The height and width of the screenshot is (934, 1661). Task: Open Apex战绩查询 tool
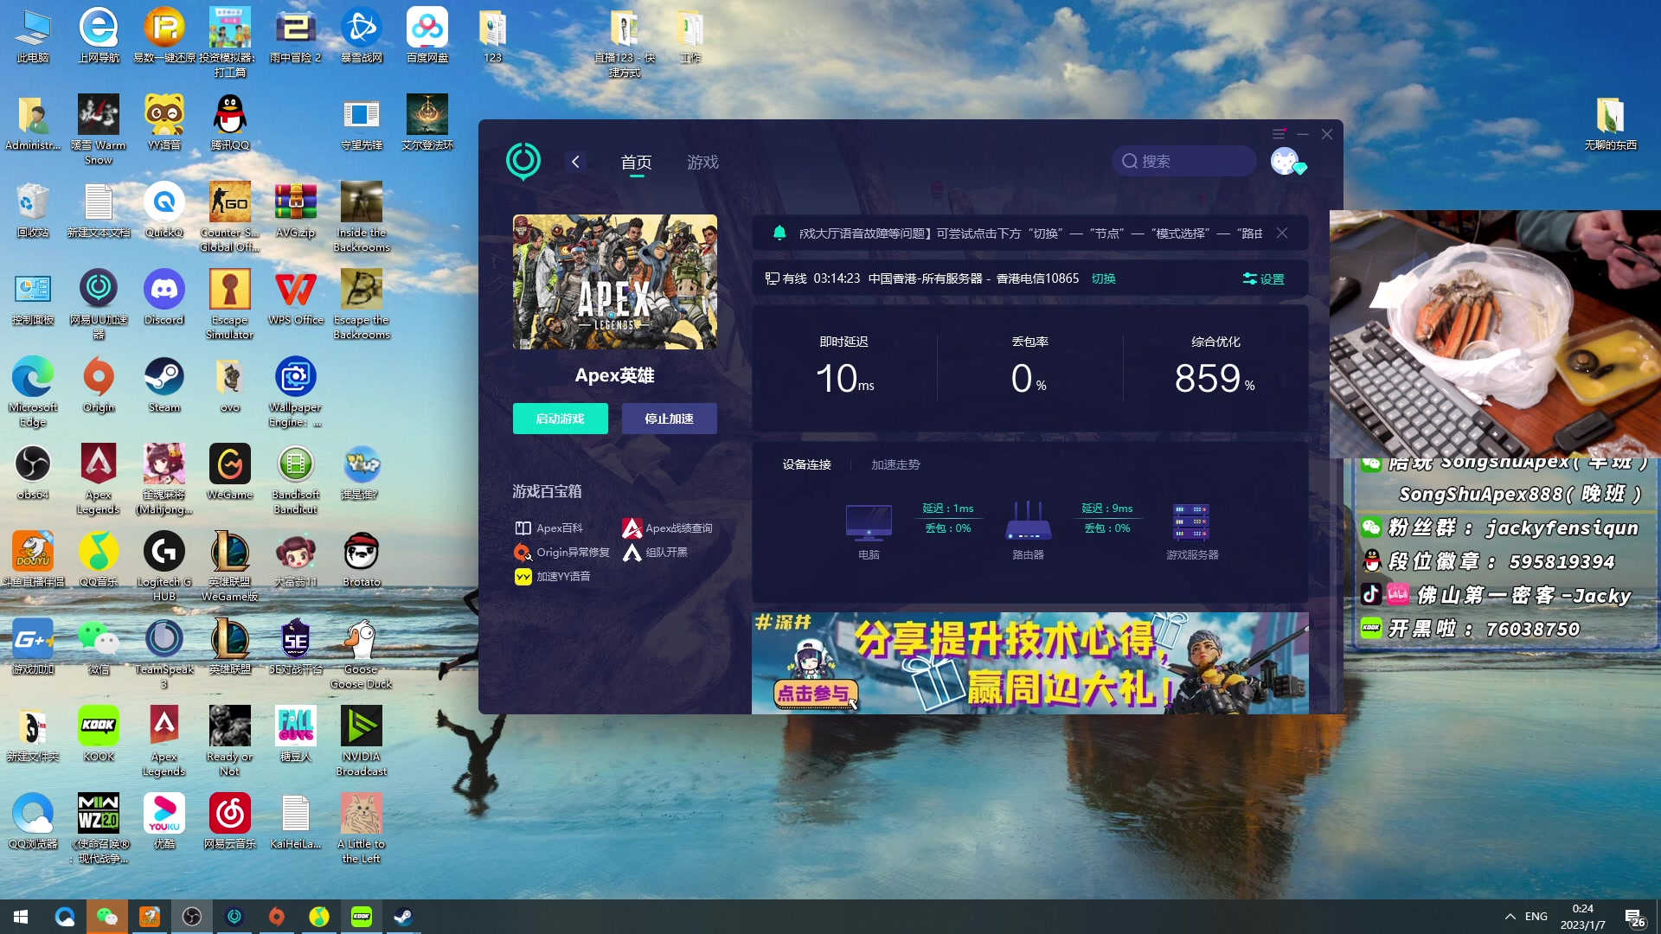coord(668,528)
